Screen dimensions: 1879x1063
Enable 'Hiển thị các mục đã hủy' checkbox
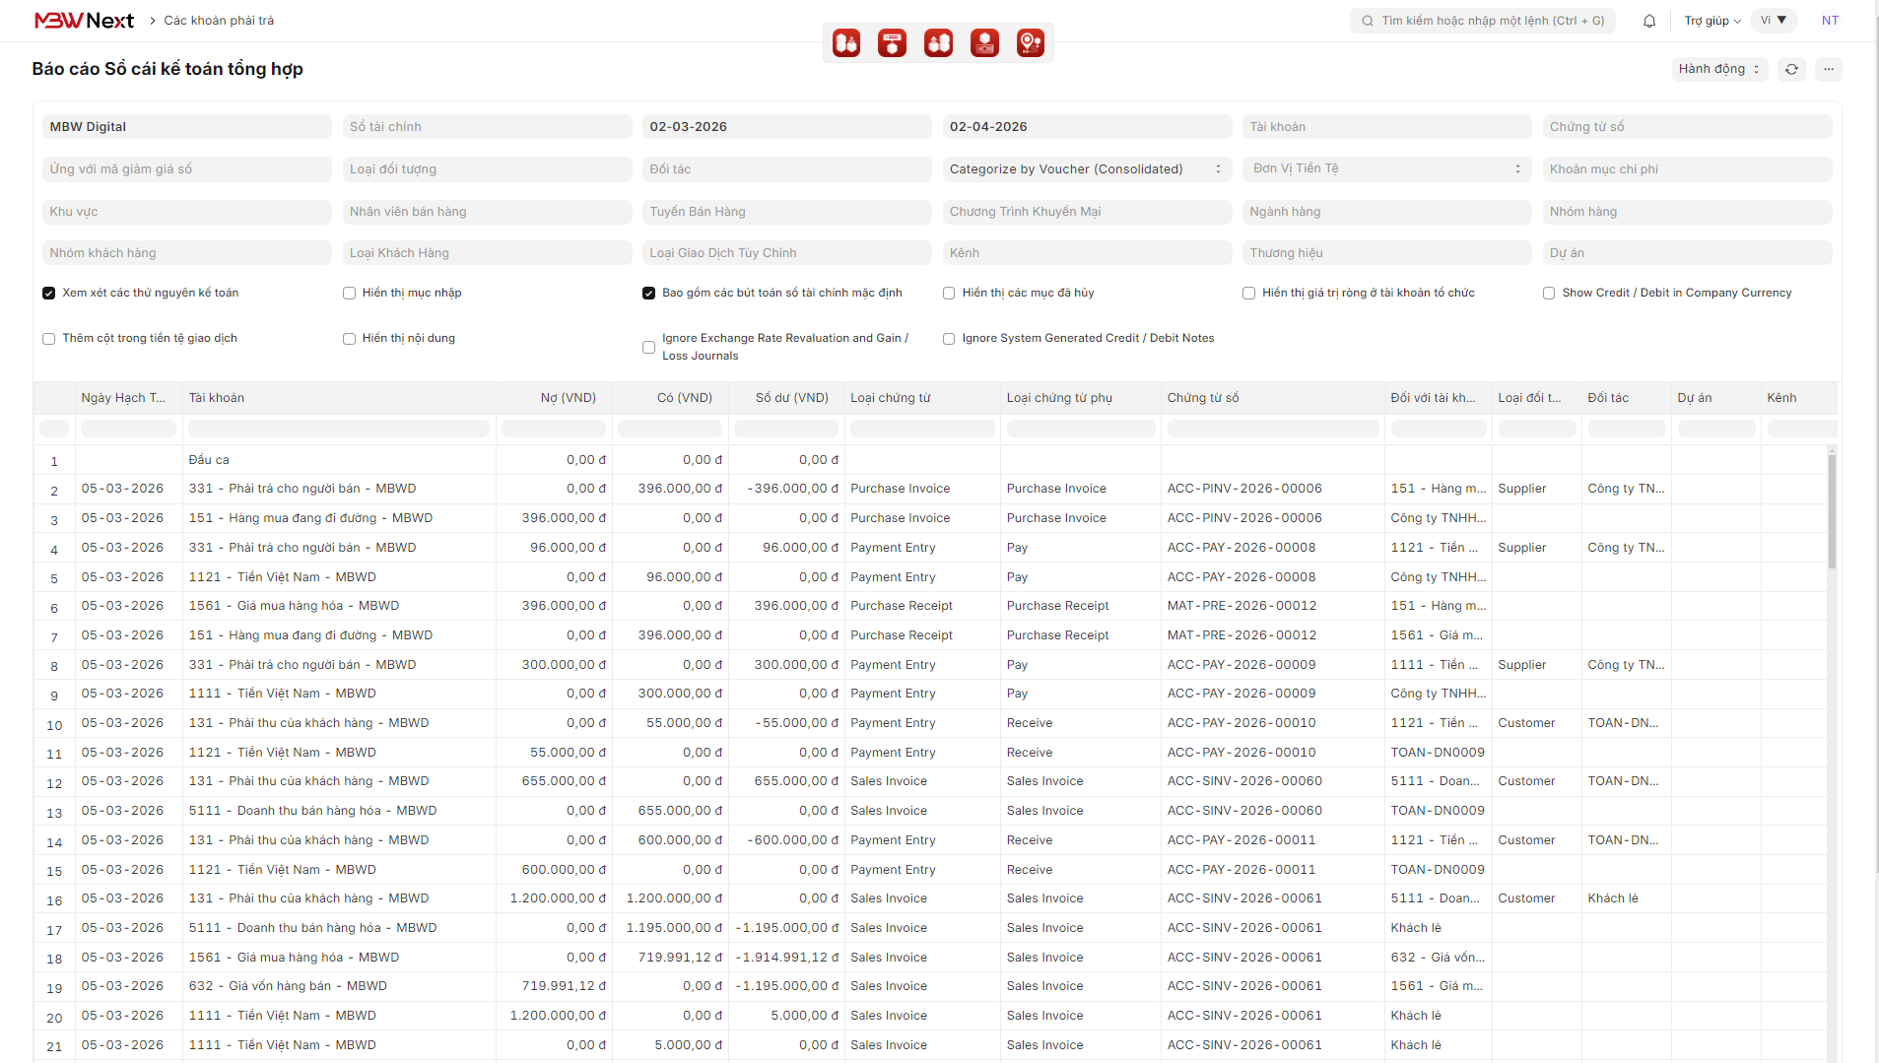pyautogui.click(x=949, y=294)
